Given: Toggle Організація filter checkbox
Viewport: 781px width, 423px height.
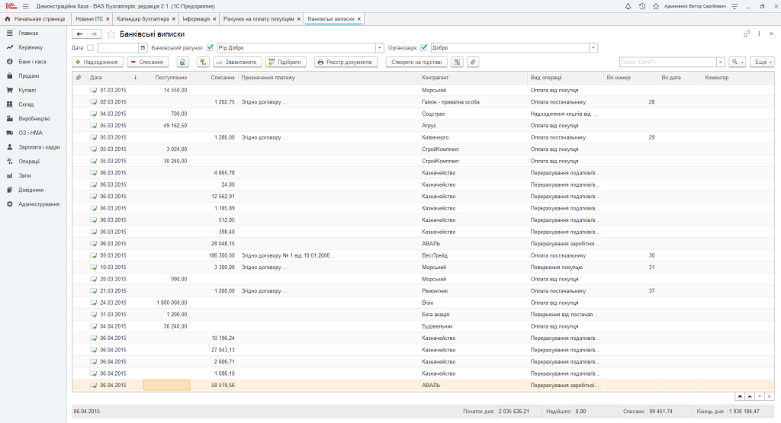Looking at the screenshot, I should (424, 48).
